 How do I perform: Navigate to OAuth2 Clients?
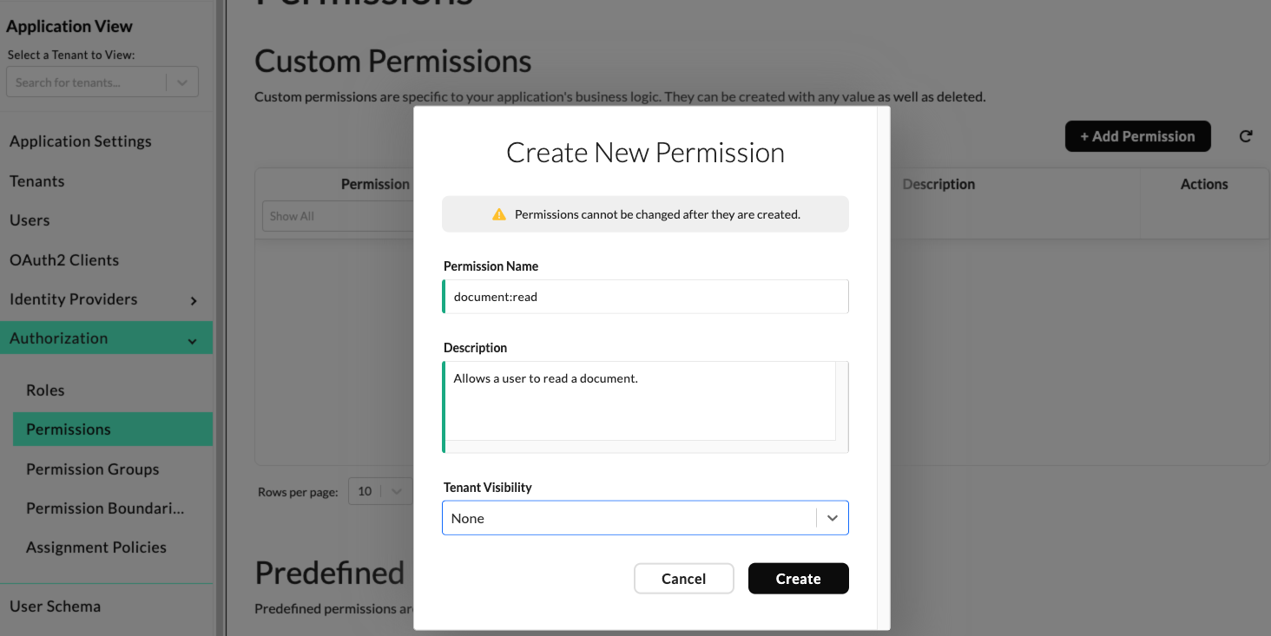(x=64, y=260)
